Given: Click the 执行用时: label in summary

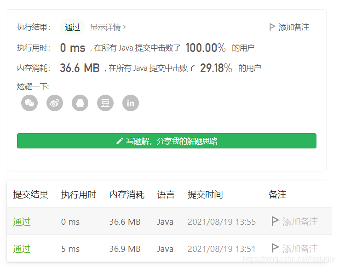Looking at the screenshot, I should 34,48.
